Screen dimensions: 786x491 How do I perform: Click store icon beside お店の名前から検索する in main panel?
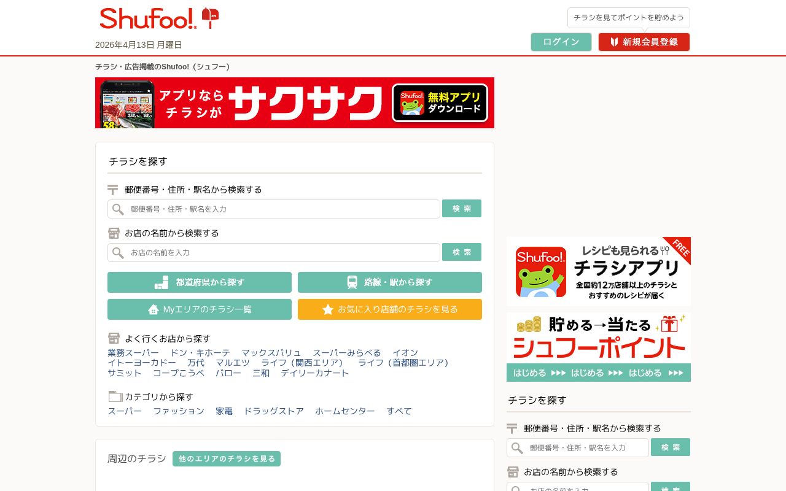point(114,233)
